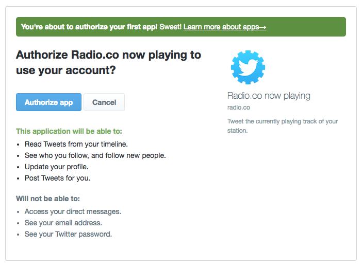Select the See your email address restriction

tap(63, 223)
